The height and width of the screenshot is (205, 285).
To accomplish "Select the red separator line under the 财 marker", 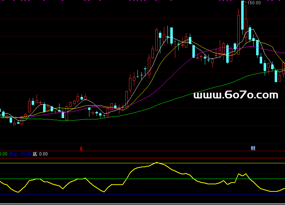I will pyautogui.click(x=253, y=152).
